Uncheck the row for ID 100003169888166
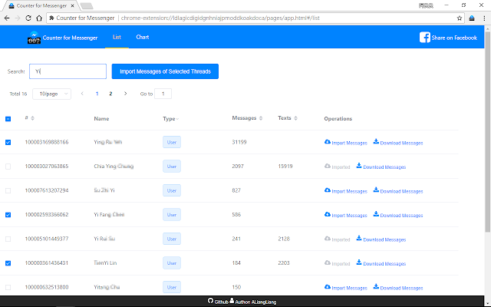The width and height of the screenshot is (491, 307). (x=8, y=143)
